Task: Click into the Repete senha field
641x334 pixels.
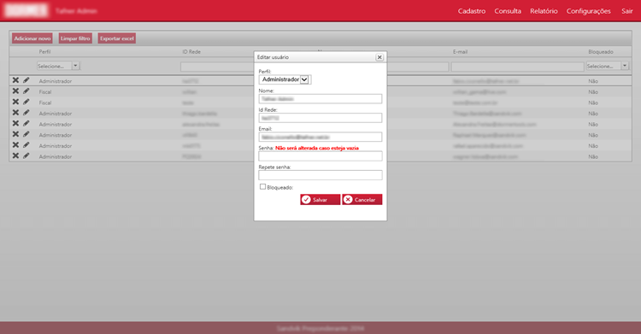Action: click(x=320, y=175)
